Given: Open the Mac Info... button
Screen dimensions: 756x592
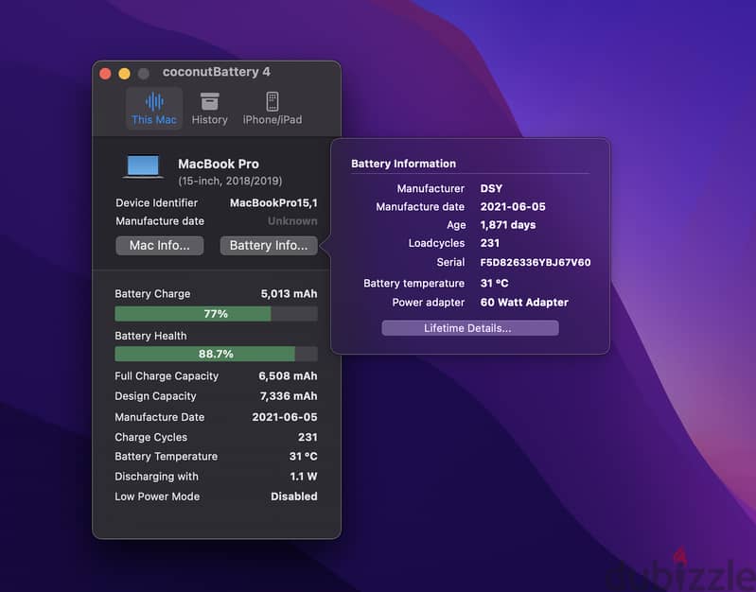Looking at the screenshot, I should tap(160, 245).
